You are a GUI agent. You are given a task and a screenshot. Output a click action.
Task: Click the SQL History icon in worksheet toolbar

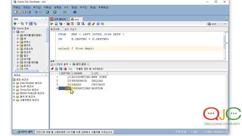coord(98,24)
